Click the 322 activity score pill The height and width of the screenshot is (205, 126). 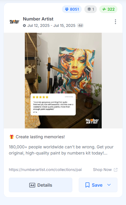pyautogui.click(x=108, y=9)
